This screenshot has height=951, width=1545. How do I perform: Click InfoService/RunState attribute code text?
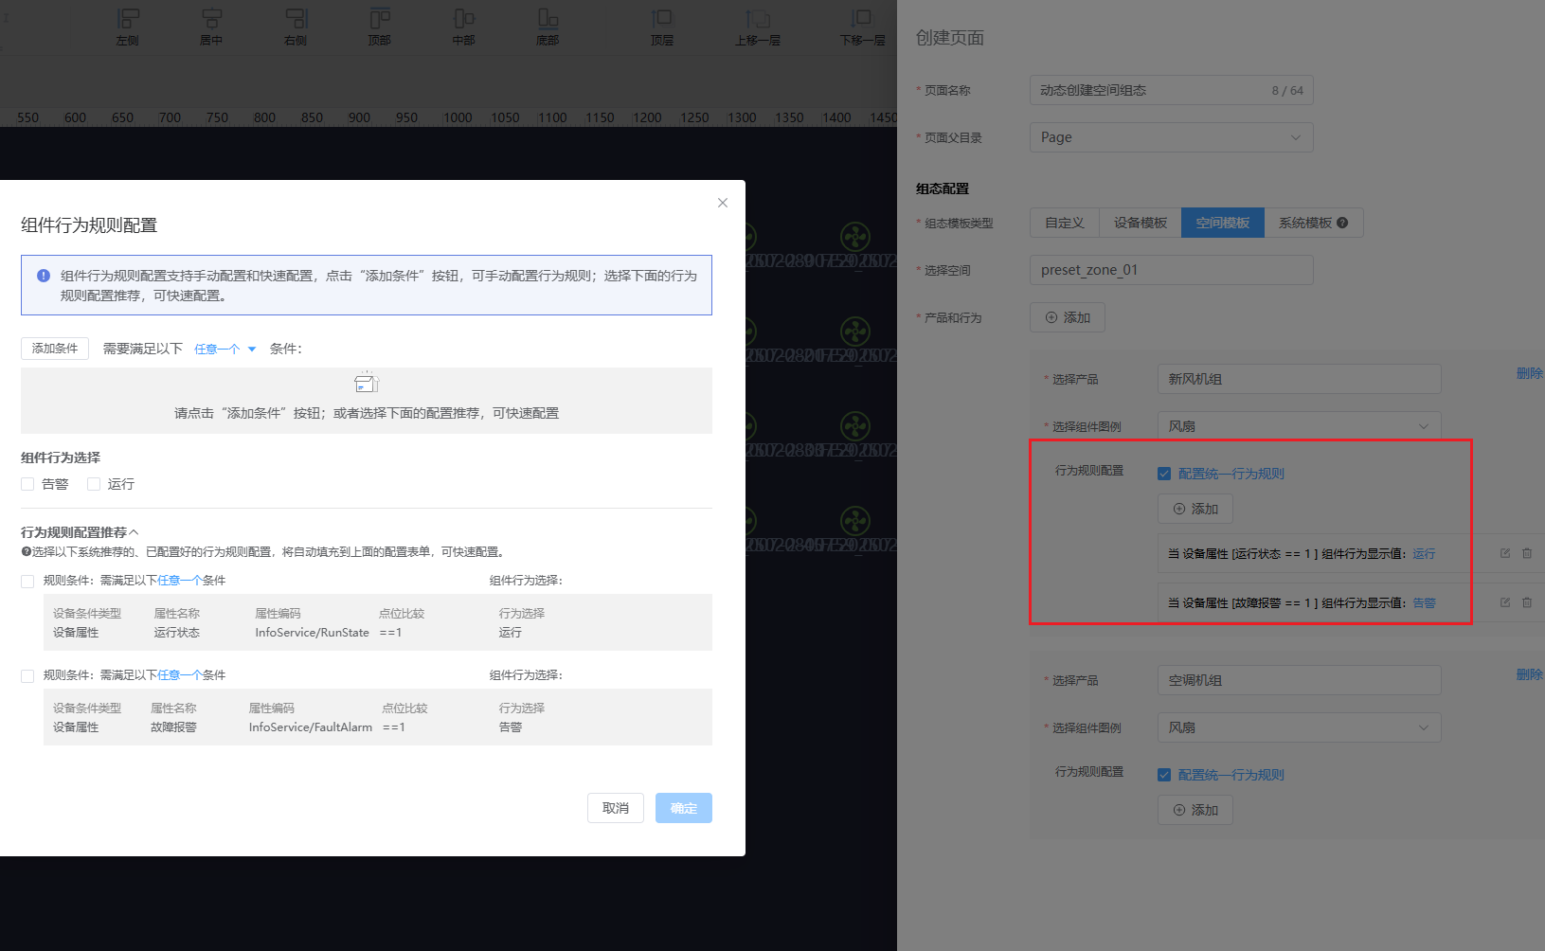pos(312,633)
